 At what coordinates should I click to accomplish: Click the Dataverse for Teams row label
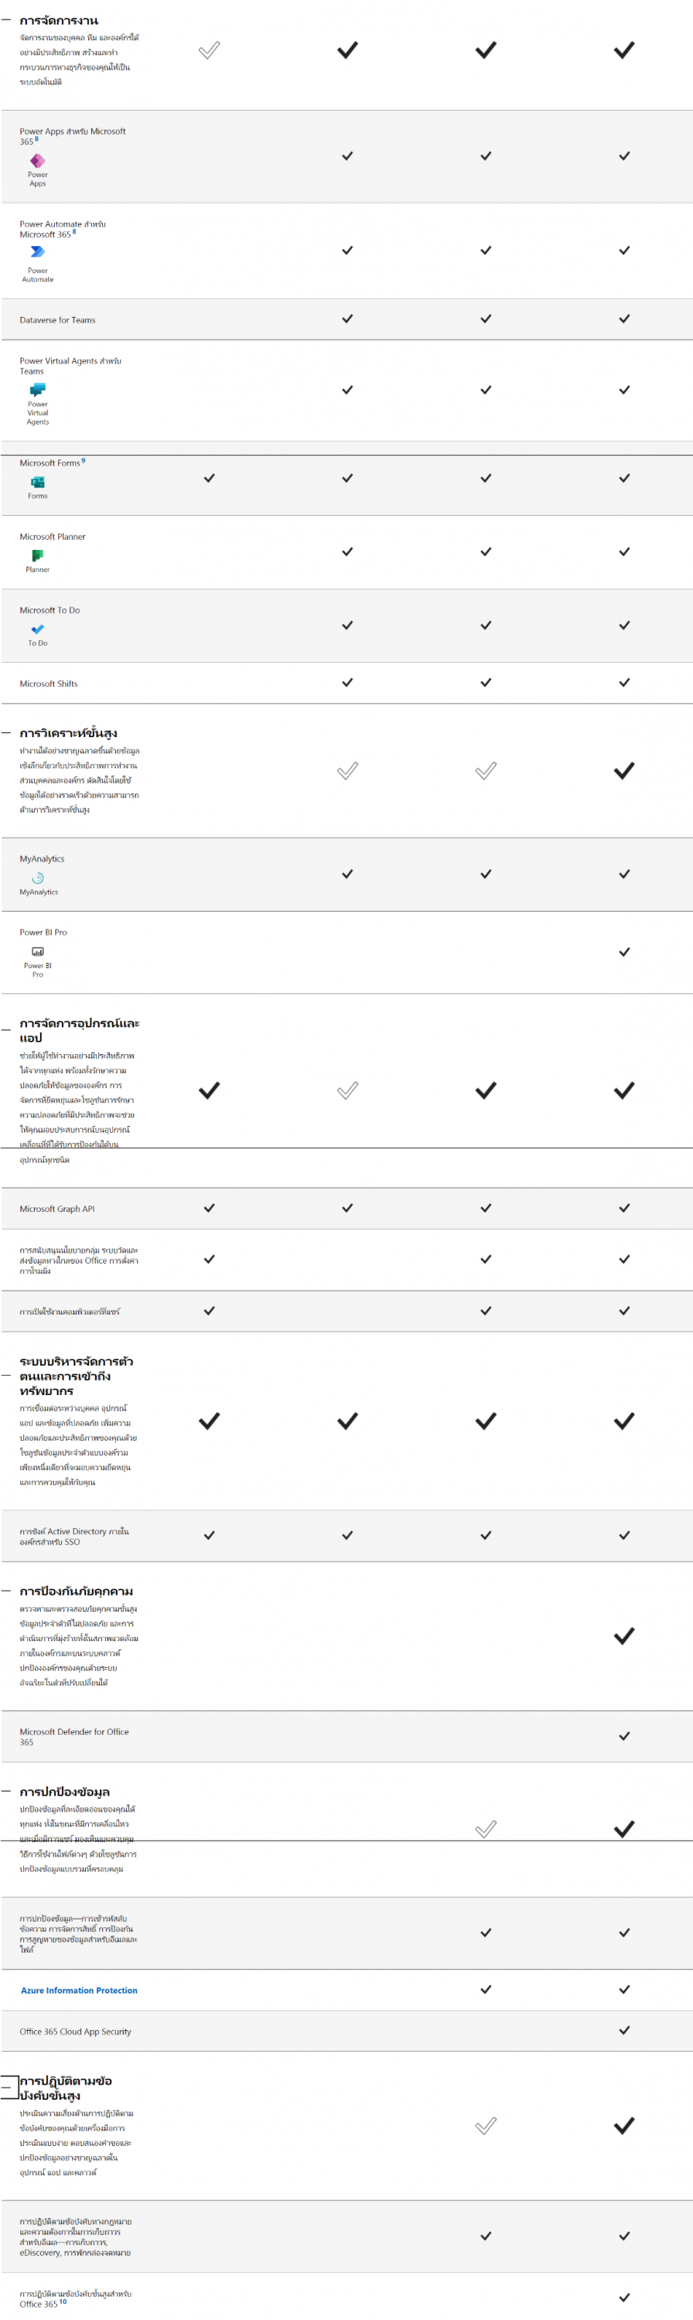pyautogui.click(x=58, y=319)
